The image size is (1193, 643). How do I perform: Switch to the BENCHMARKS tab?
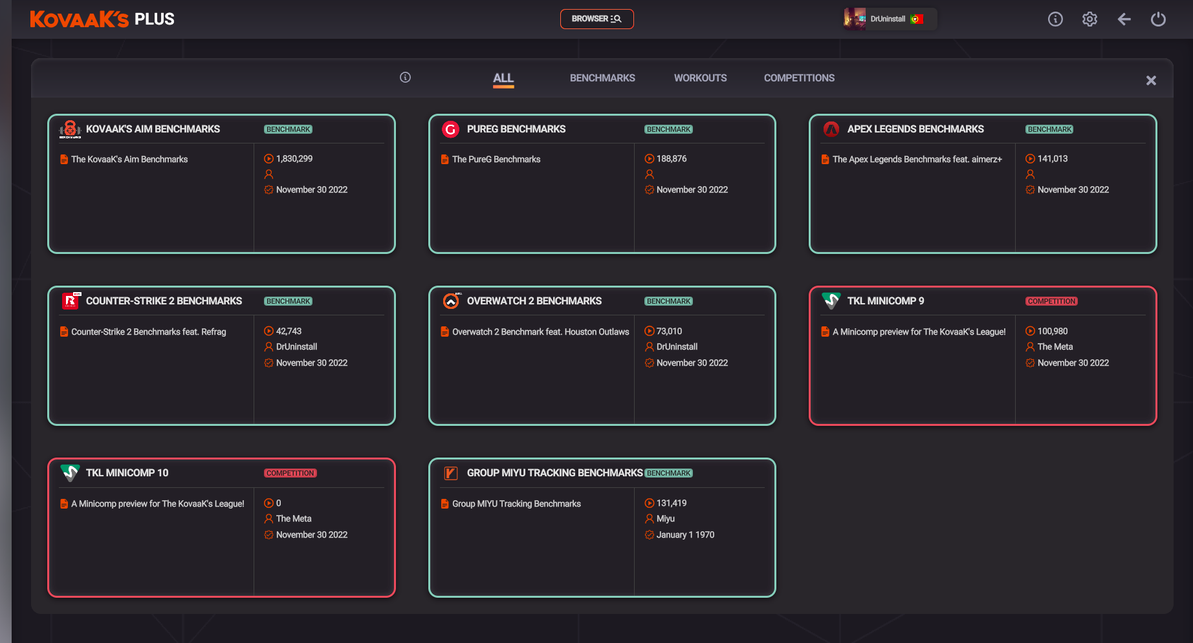click(x=602, y=78)
